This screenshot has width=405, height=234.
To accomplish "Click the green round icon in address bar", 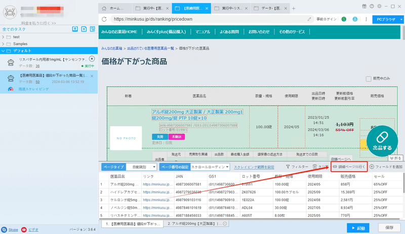I will (344, 19).
